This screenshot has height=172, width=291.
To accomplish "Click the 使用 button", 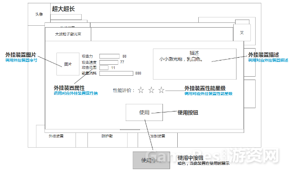I will [x=144, y=112].
